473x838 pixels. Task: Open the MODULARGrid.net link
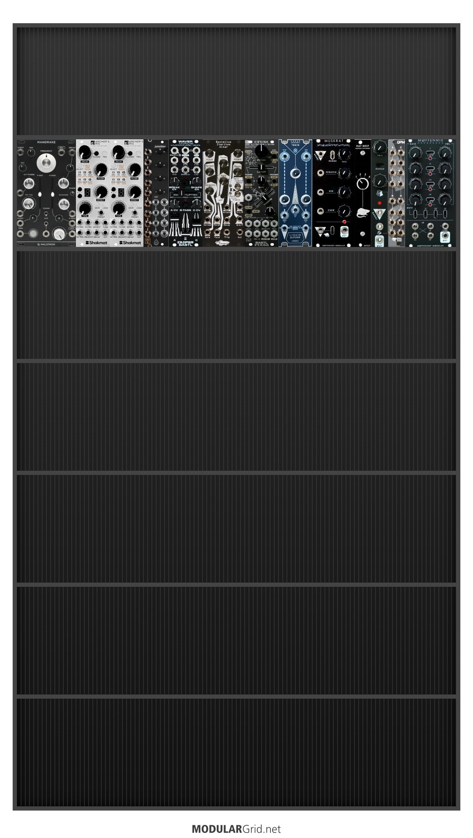point(236,829)
